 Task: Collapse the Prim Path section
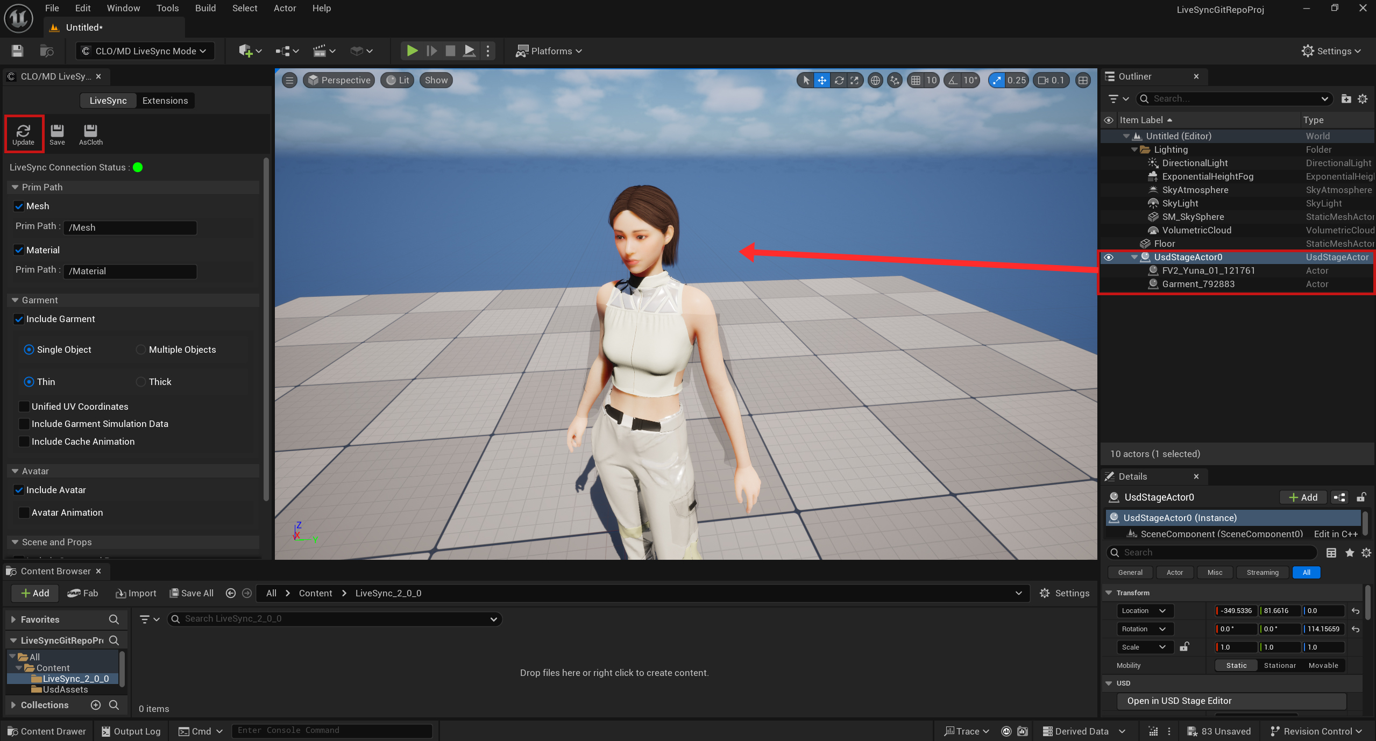15,187
